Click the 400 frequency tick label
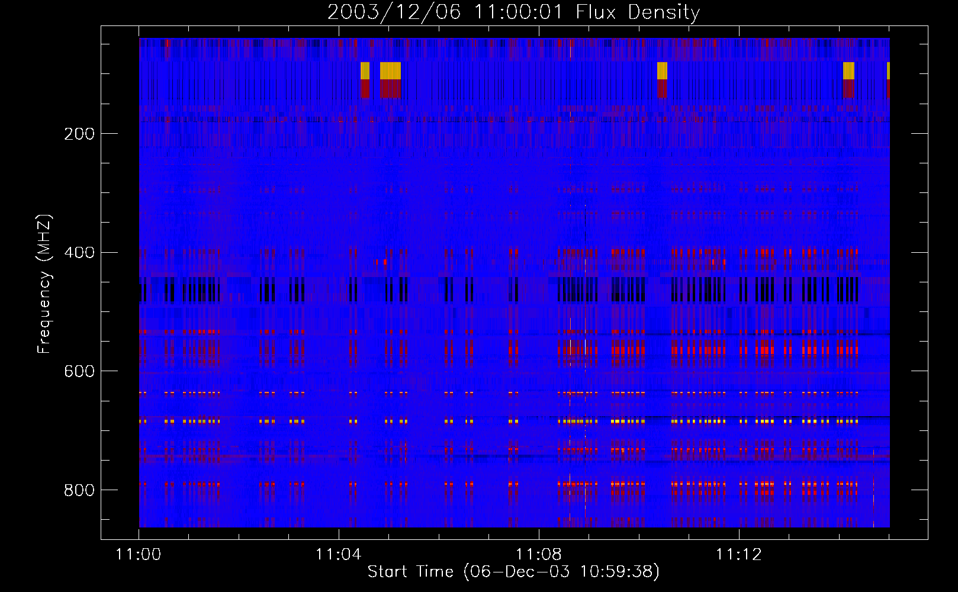The width and height of the screenshot is (958, 592). tap(79, 253)
